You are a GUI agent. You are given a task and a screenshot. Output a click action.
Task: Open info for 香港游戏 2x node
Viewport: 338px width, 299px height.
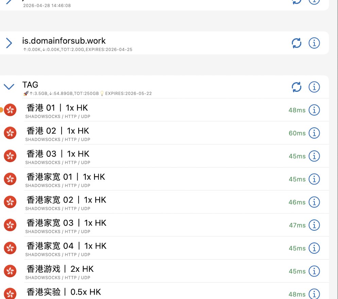point(314,271)
